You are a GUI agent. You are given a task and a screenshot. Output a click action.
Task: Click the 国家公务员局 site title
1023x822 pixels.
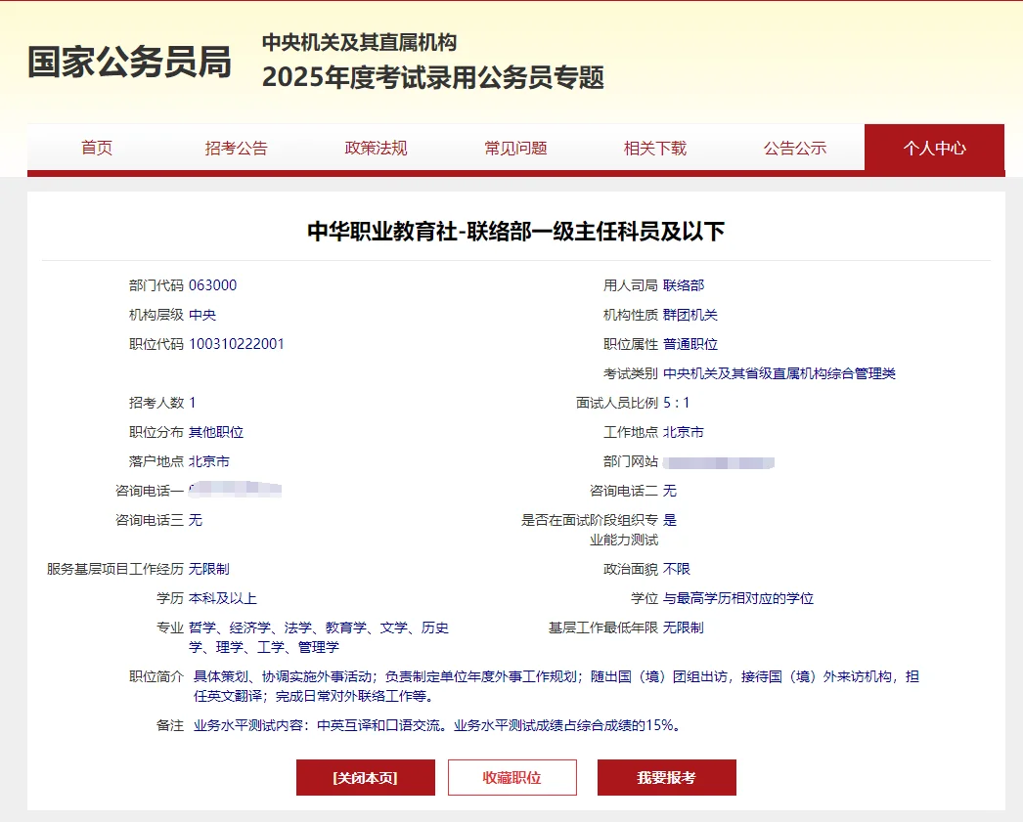point(129,62)
